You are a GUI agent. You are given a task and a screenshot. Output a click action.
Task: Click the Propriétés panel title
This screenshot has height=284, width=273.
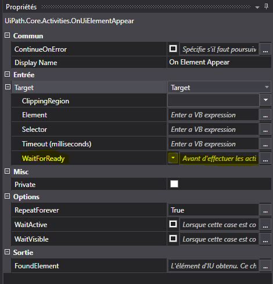point(21,7)
